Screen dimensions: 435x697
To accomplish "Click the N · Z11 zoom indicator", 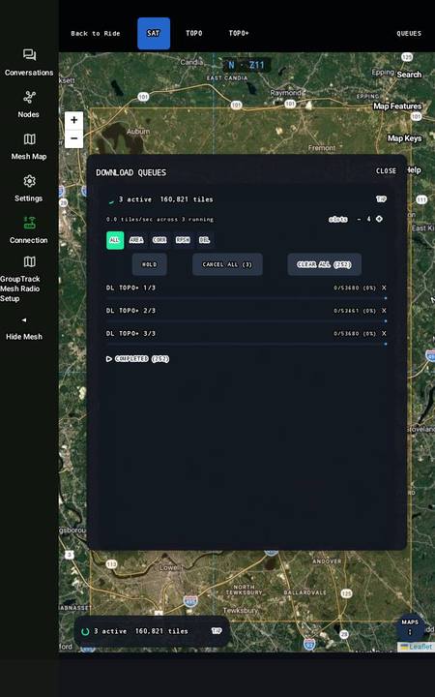I will coord(246,66).
